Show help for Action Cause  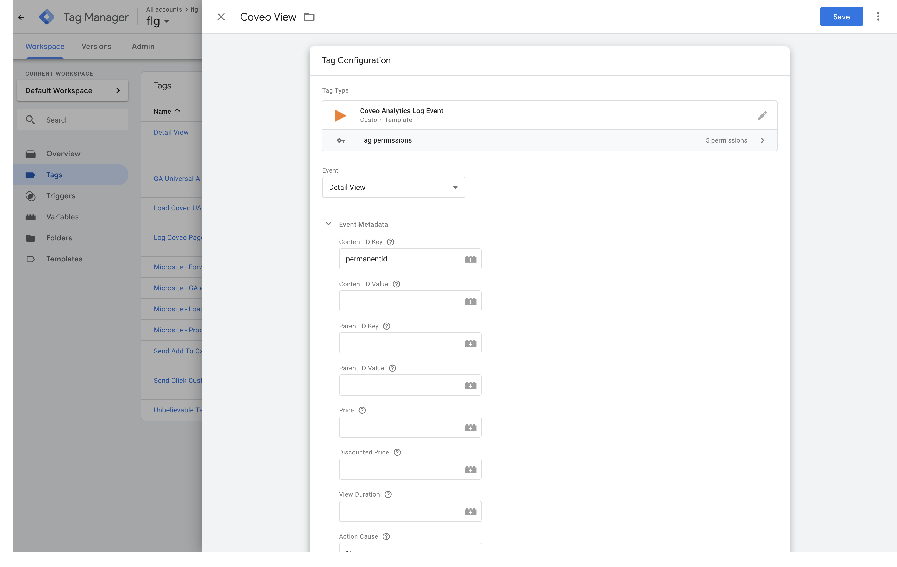(386, 536)
